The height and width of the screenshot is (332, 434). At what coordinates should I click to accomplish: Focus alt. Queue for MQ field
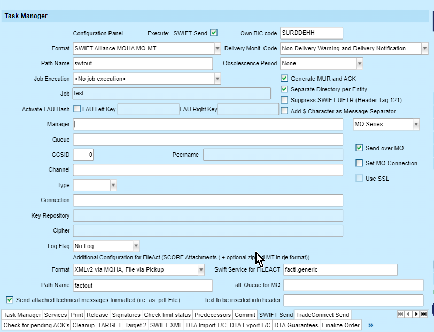point(353,285)
